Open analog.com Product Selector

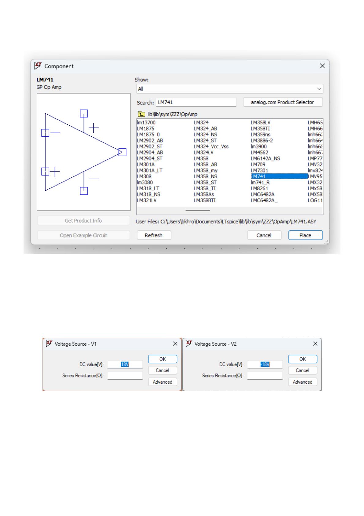tap(282, 102)
